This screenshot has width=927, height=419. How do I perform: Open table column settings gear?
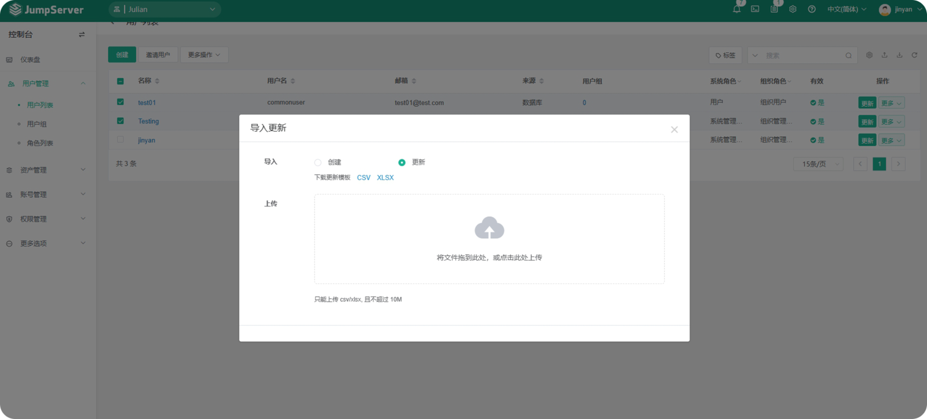point(869,55)
